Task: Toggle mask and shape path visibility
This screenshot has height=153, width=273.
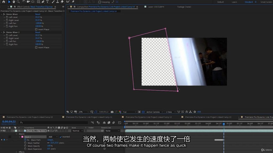Action: pyautogui.click(x=96, y=112)
